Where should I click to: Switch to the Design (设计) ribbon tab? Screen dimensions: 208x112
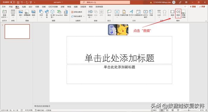[30, 7]
